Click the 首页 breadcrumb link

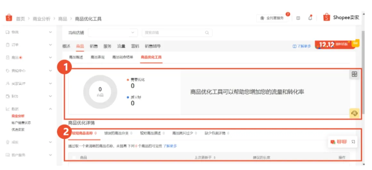pyautogui.click(x=21, y=19)
